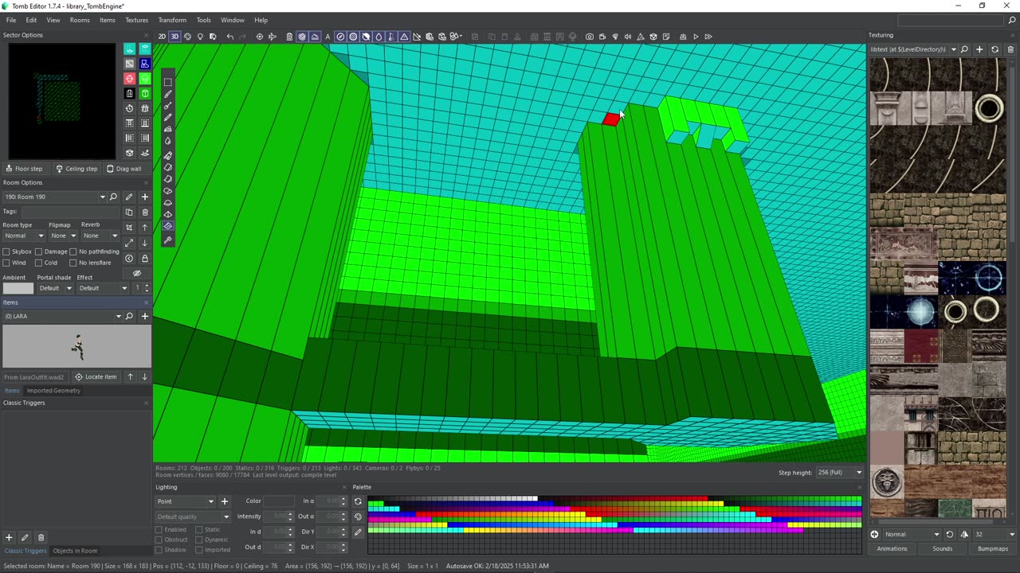
Task: Open the Transform menu
Action: point(172,20)
